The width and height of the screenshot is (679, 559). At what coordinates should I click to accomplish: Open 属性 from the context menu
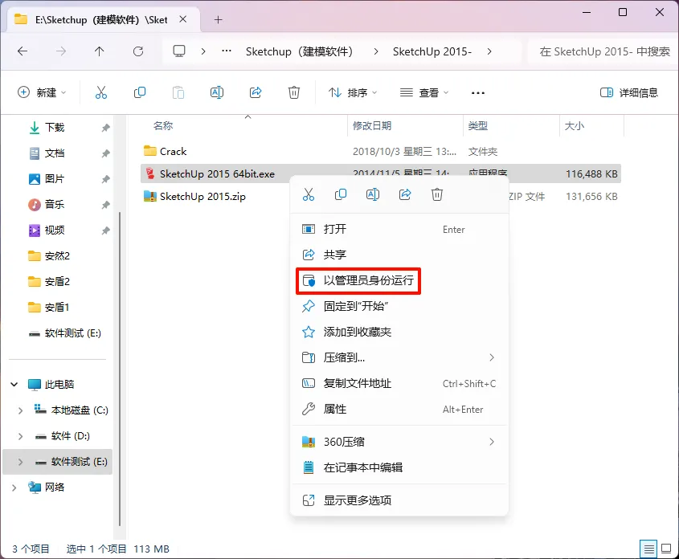point(399,409)
